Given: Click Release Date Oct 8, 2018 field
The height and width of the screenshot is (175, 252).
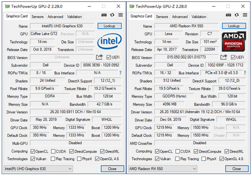Looking at the screenshot, I should 43,50.
